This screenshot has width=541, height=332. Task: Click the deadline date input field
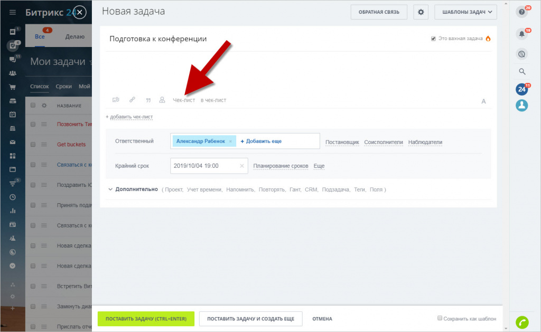coord(203,166)
